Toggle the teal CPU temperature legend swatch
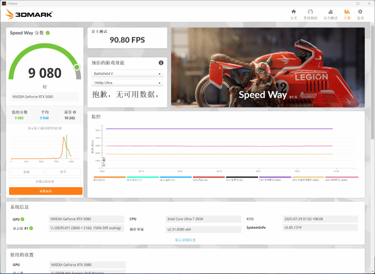This screenshot has height=274, width=375. (x=143, y=177)
